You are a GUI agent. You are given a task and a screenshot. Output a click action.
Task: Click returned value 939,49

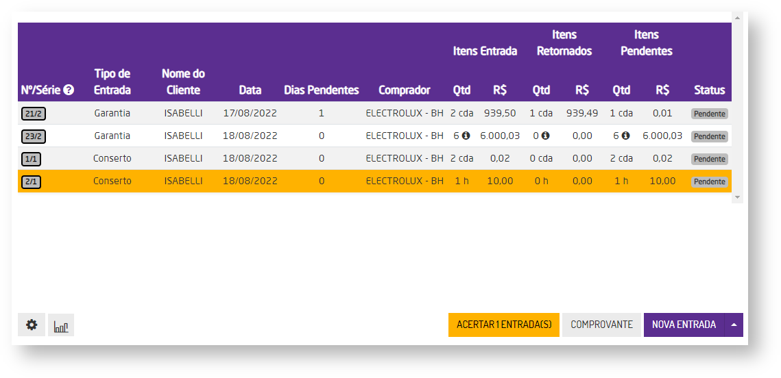582,114
